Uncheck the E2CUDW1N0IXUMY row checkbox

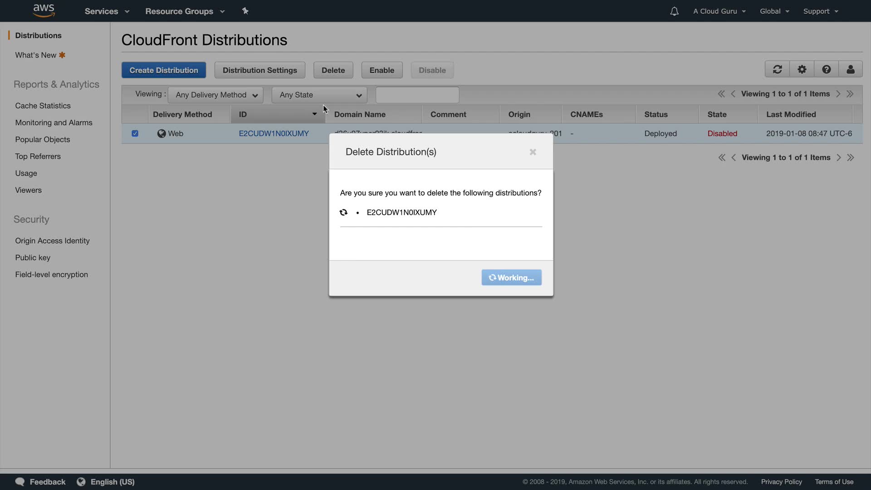point(135,133)
